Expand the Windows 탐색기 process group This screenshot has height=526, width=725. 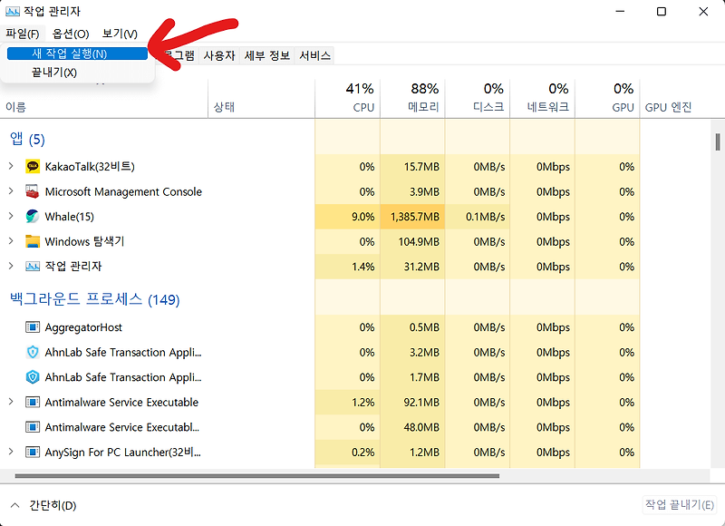[11, 241]
